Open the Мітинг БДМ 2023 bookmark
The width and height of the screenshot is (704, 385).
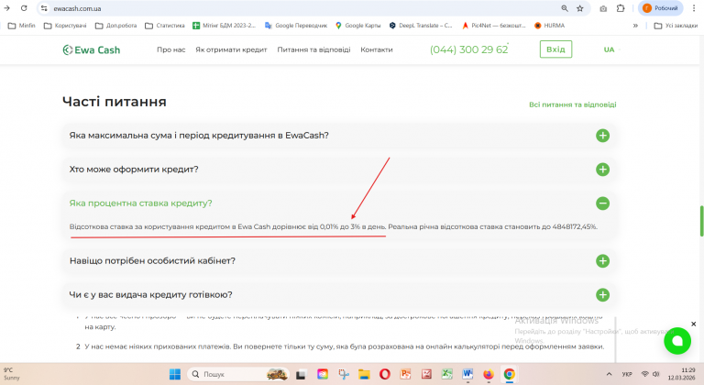[x=224, y=26]
